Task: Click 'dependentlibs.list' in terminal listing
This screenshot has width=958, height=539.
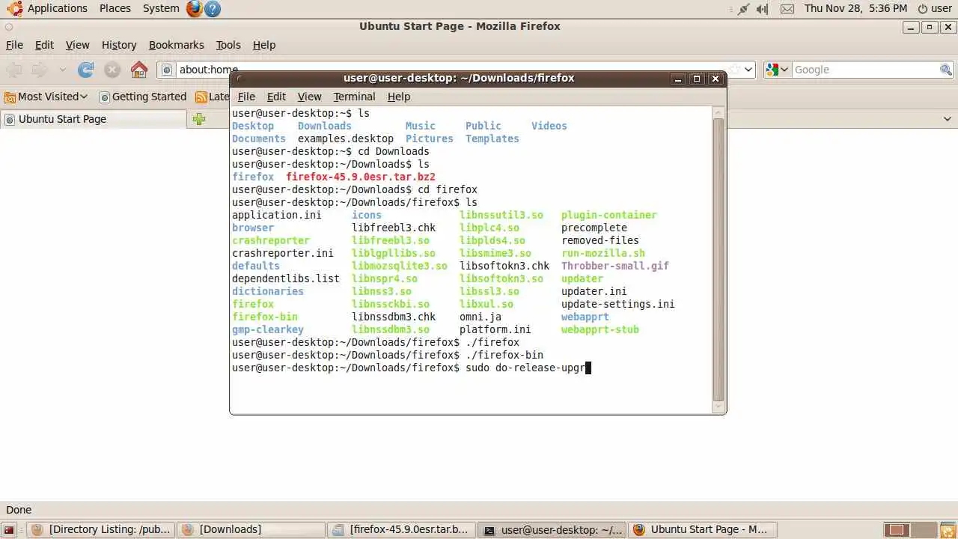Action: click(x=286, y=278)
